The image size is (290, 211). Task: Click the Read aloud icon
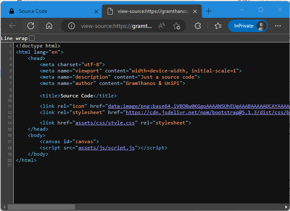(161, 26)
